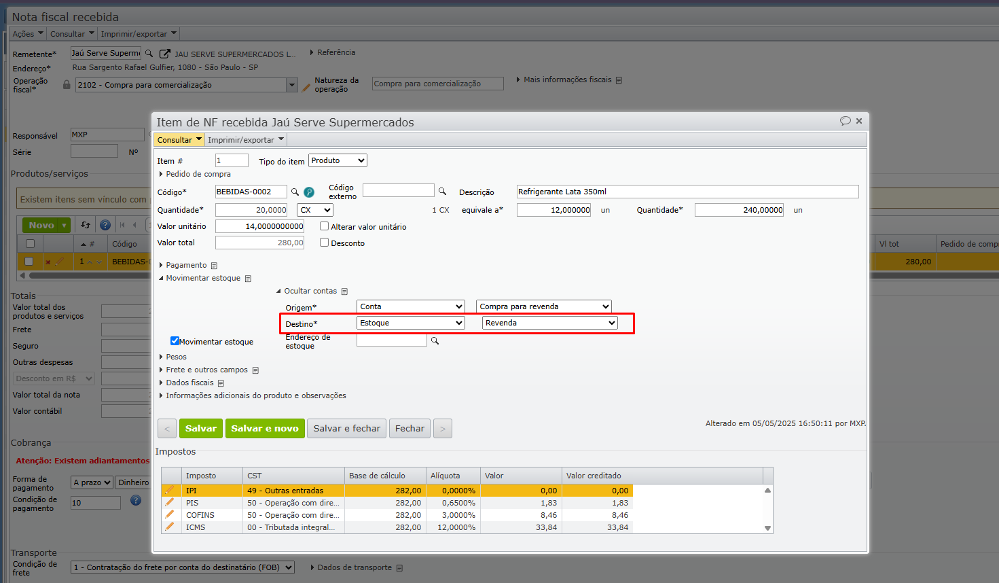Edit the PIS tax row pencil
Screen dimensions: 999x583
pyautogui.click(x=170, y=503)
